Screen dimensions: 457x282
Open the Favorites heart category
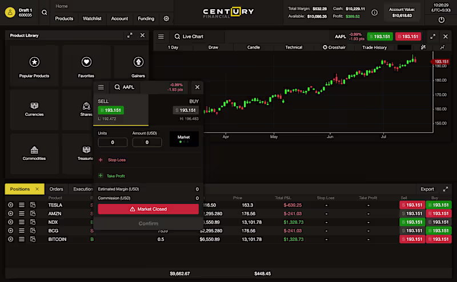click(x=86, y=66)
